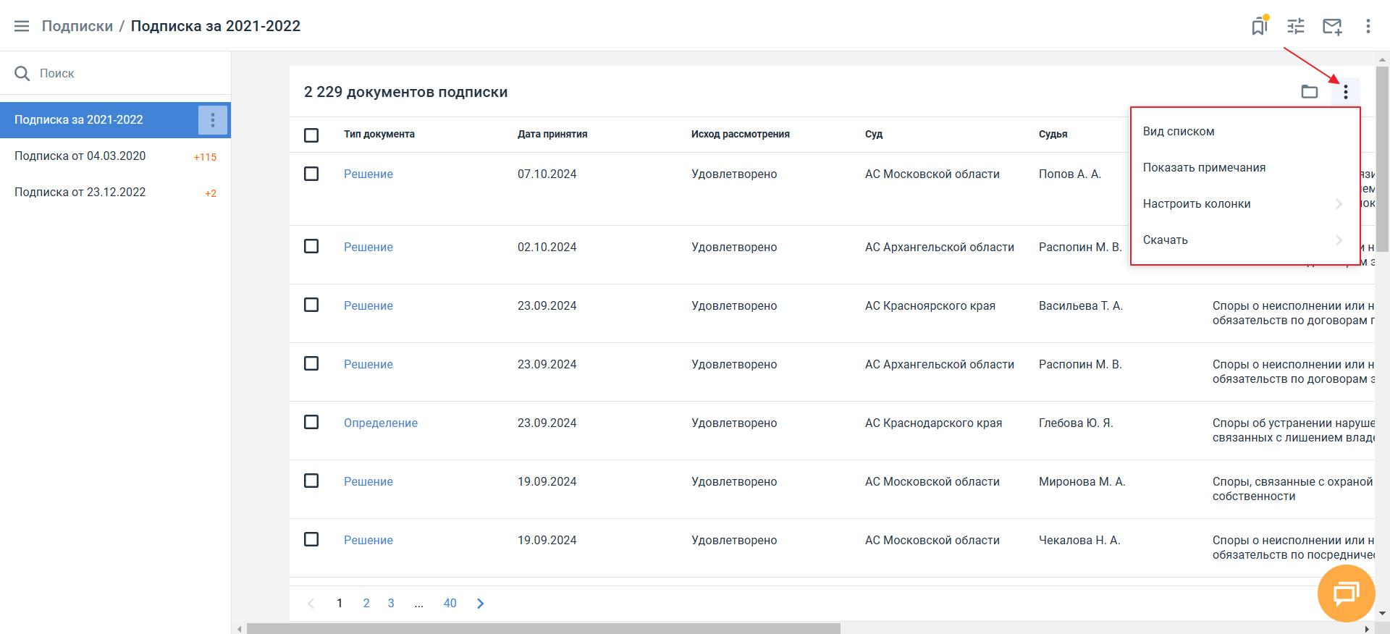Check the 02.10.2024 Решение row

click(x=311, y=246)
